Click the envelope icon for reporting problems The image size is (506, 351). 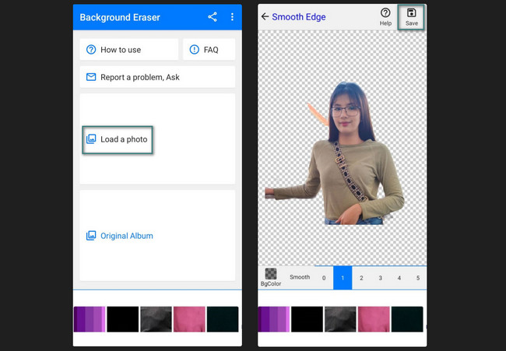(x=91, y=77)
